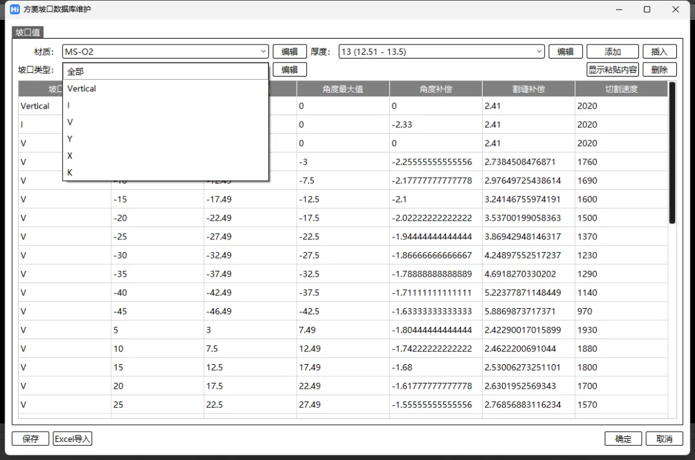Open the 厚度 13 (12.51 - 13.5) dropdown
This screenshot has height=460, width=695.
click(x=441, y=51)
